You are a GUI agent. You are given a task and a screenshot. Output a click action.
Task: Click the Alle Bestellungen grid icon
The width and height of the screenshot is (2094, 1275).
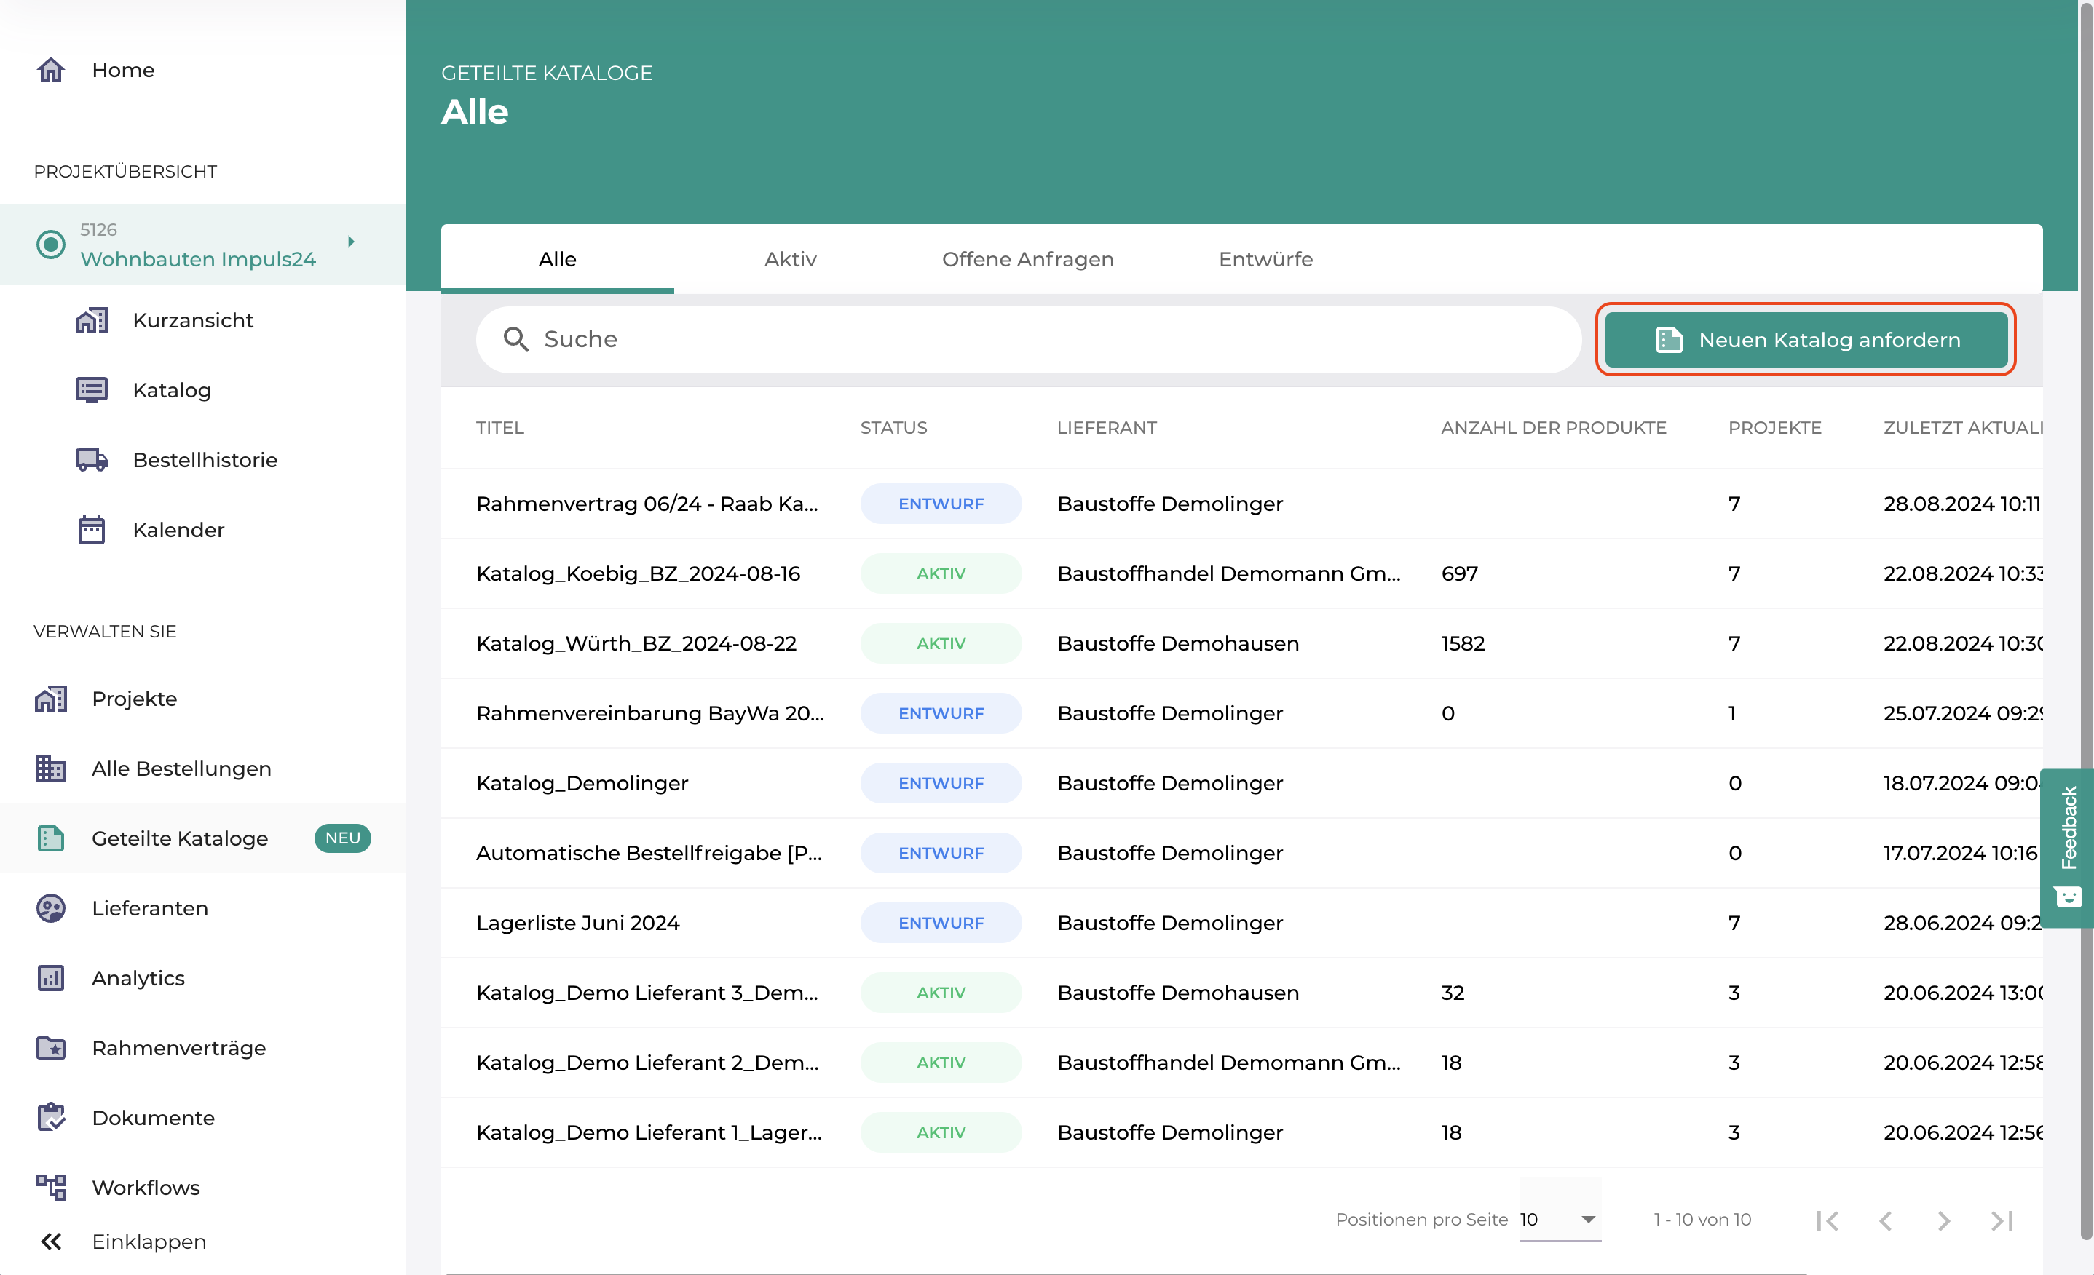point(51,768)
